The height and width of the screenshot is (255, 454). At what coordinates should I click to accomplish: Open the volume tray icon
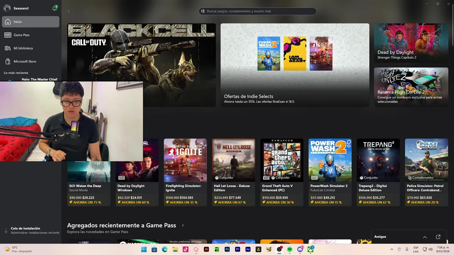431,249
